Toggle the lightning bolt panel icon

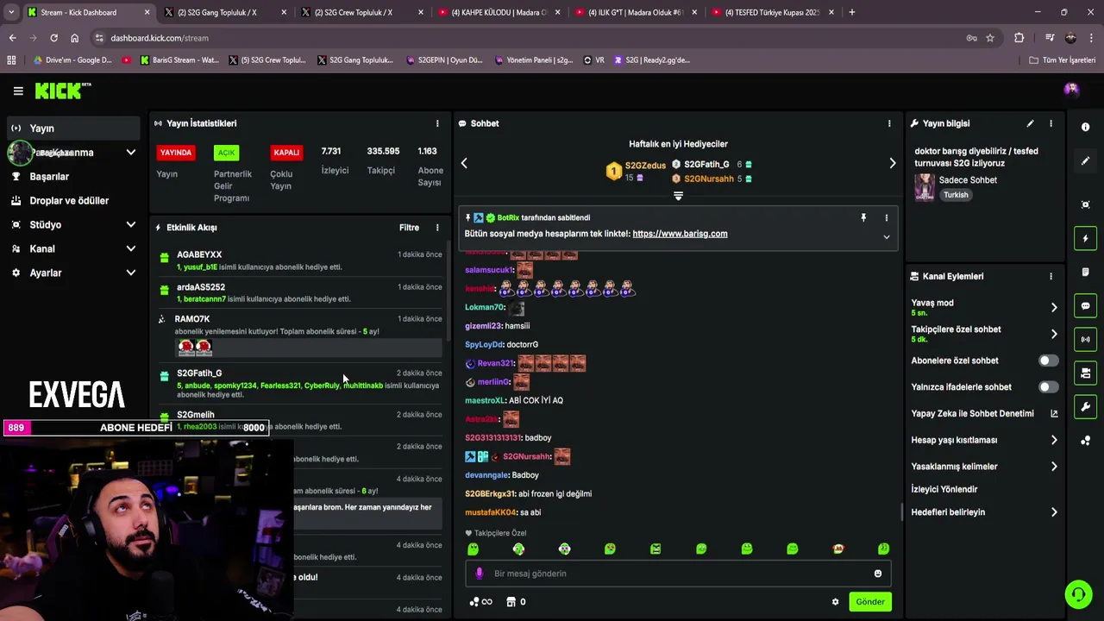pyautogui.click(x=1085, y=238)
